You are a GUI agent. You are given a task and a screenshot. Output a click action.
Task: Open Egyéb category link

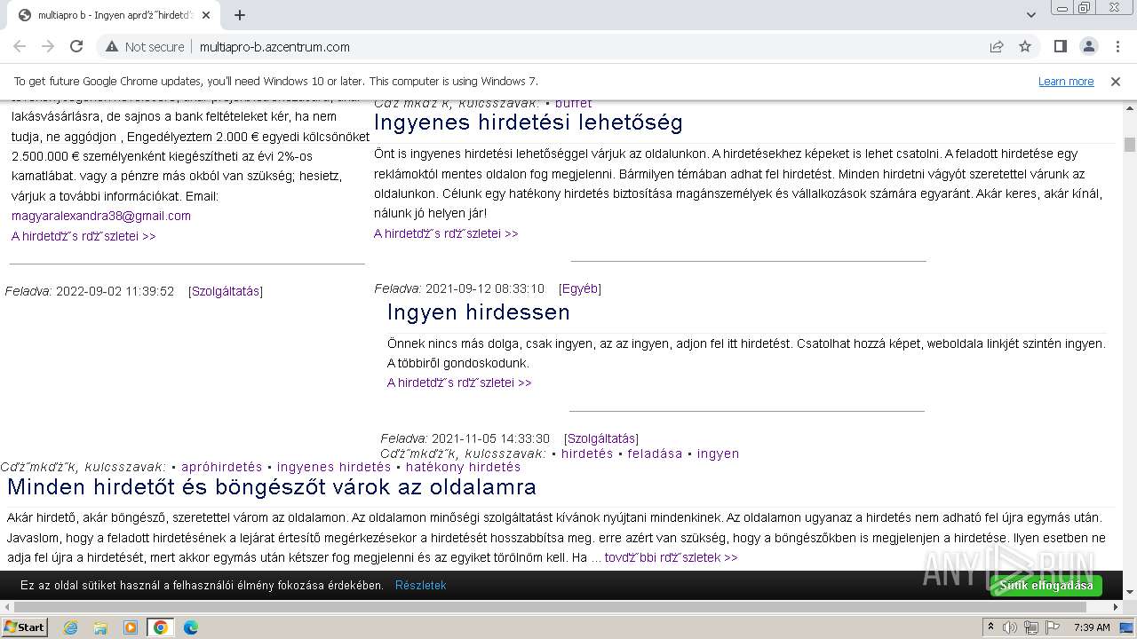tap(580, 288)
